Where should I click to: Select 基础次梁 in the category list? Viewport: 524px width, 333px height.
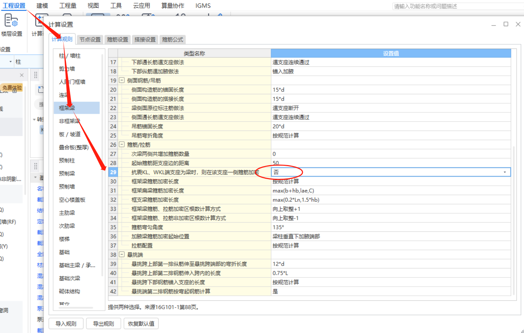tap(70, 278)
